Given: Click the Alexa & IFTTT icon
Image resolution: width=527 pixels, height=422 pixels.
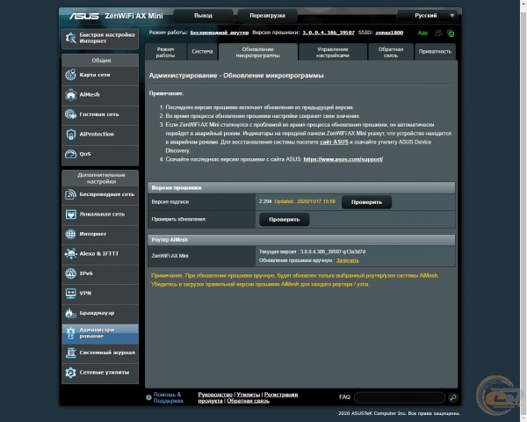Looking at the screenshot, I should click(70, 254).
